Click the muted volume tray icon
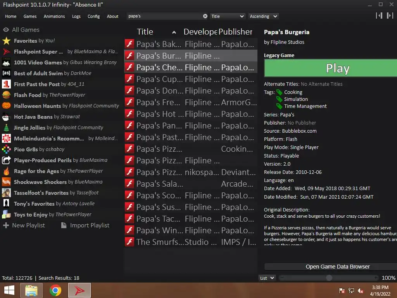 click(x=361, y=291)
